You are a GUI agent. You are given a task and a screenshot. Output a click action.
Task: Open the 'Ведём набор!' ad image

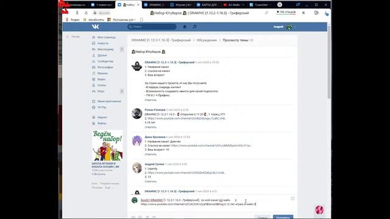click(107, 145)
